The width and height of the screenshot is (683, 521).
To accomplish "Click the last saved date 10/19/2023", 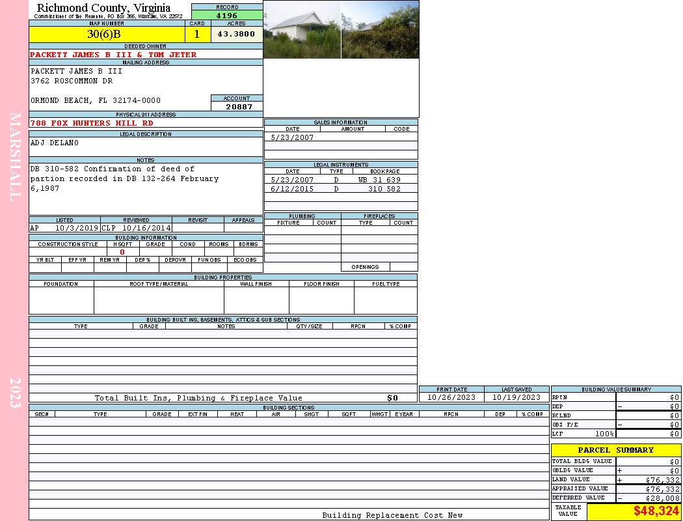I will point(516,397).
